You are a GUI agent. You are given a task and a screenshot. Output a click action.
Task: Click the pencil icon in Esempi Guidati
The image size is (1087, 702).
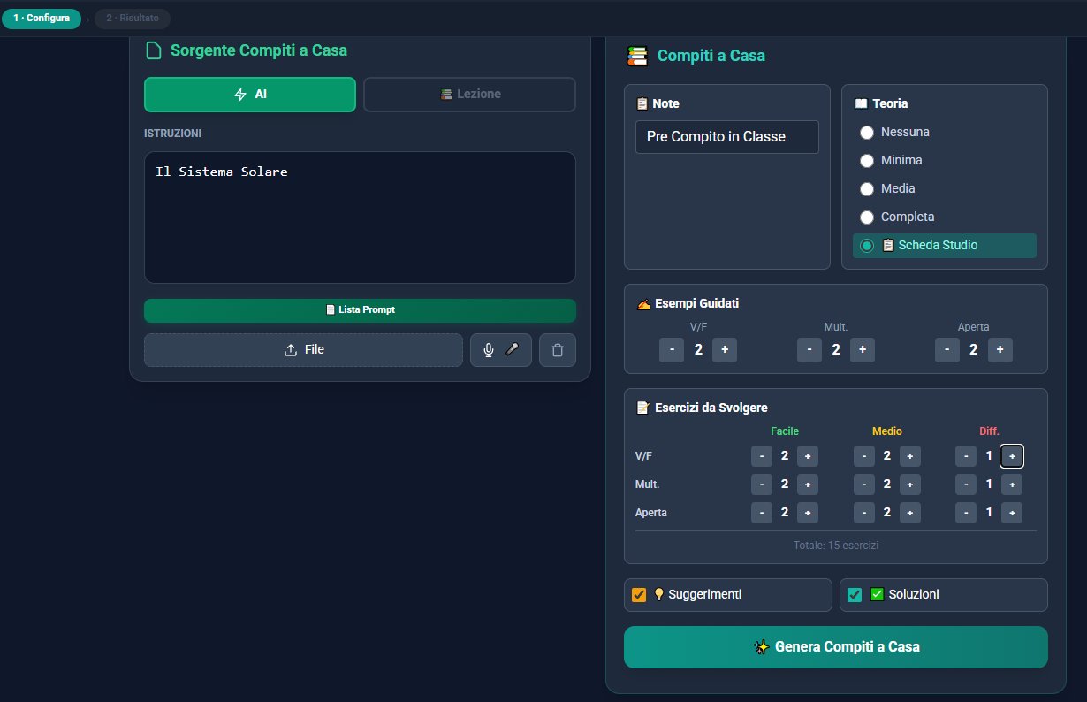tap(642, 303)
